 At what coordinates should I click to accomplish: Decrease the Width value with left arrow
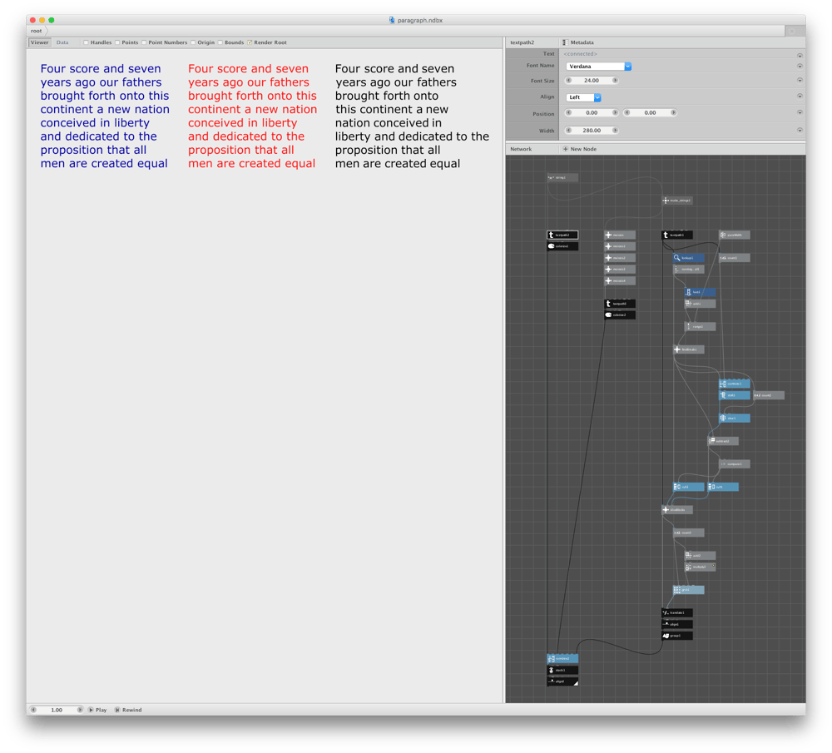point(569,130)
